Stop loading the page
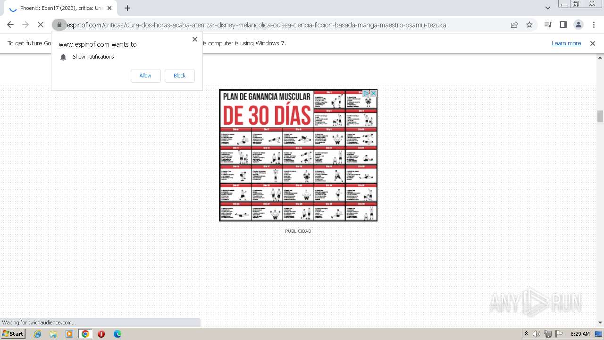 (41, 25)
